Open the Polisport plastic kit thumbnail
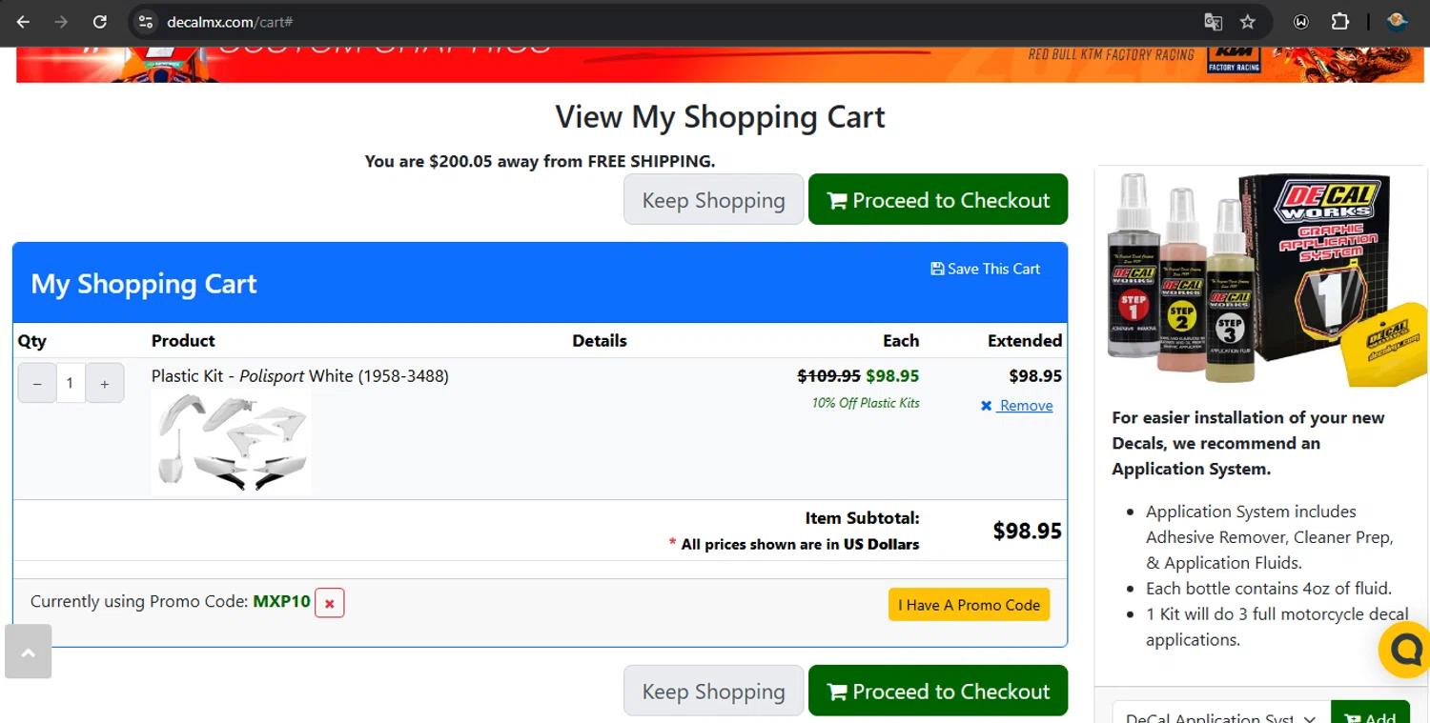 (x=231, y=441)
